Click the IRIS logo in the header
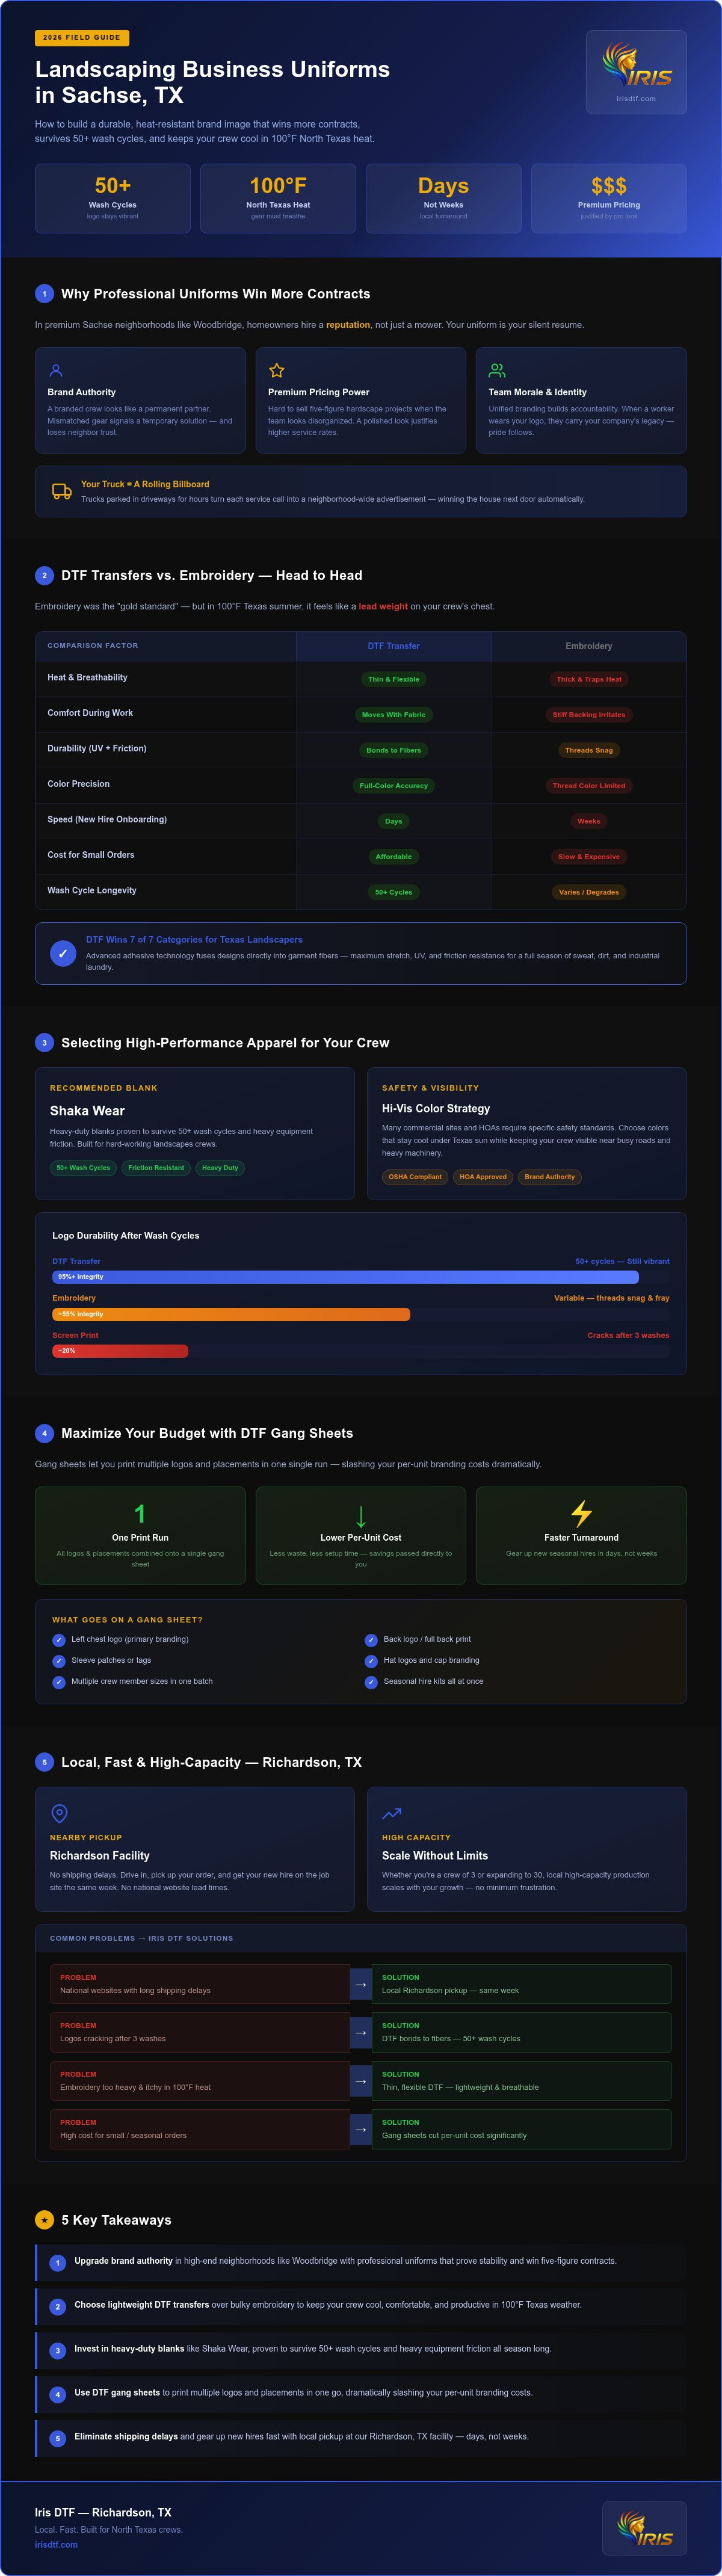The width and height of the screenshot is (722, 2576). click(x=636, y=65)
